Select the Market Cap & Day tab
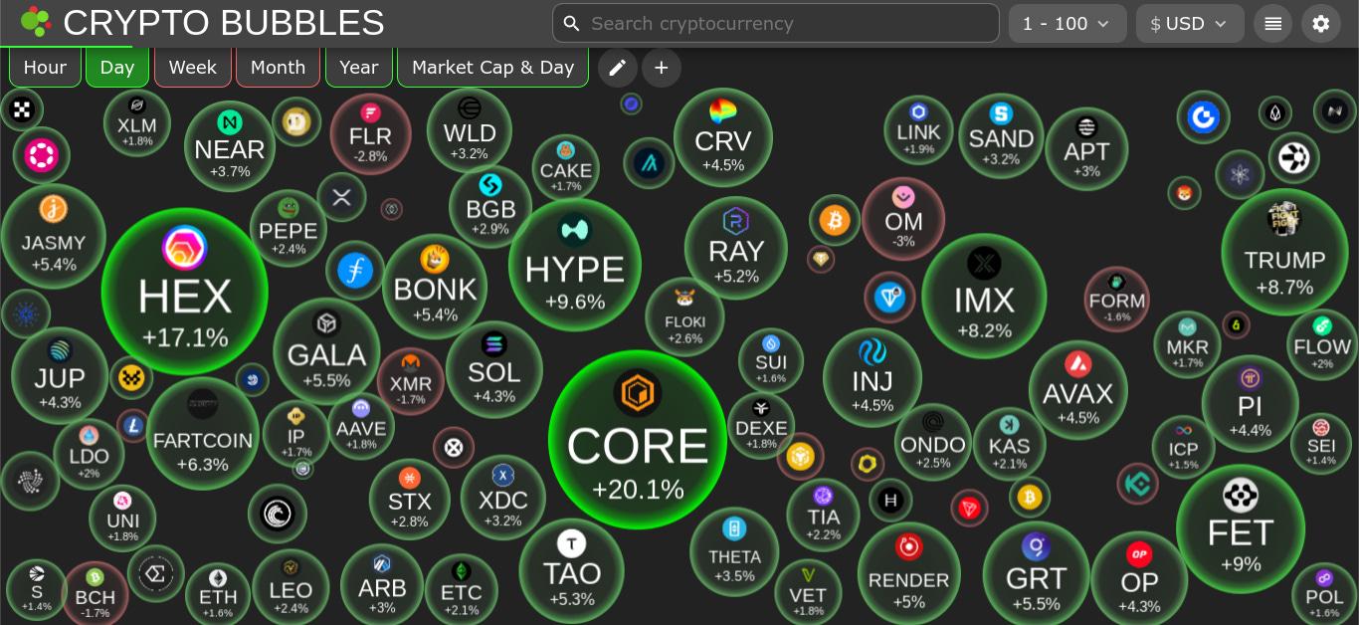The width and height of the screenshot is (1359, 625). coord(493,67)
